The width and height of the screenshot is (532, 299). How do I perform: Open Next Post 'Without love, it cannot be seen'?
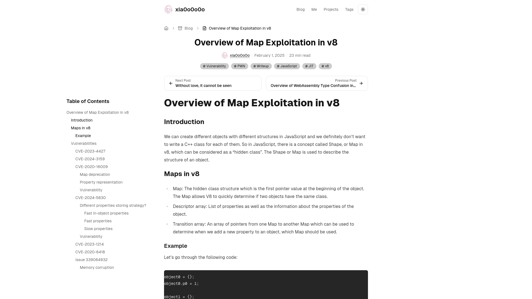point(213,83)
